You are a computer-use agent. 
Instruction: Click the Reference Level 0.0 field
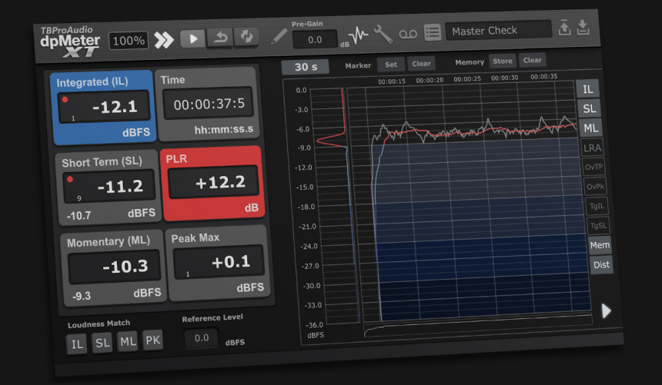pos(202,338)
